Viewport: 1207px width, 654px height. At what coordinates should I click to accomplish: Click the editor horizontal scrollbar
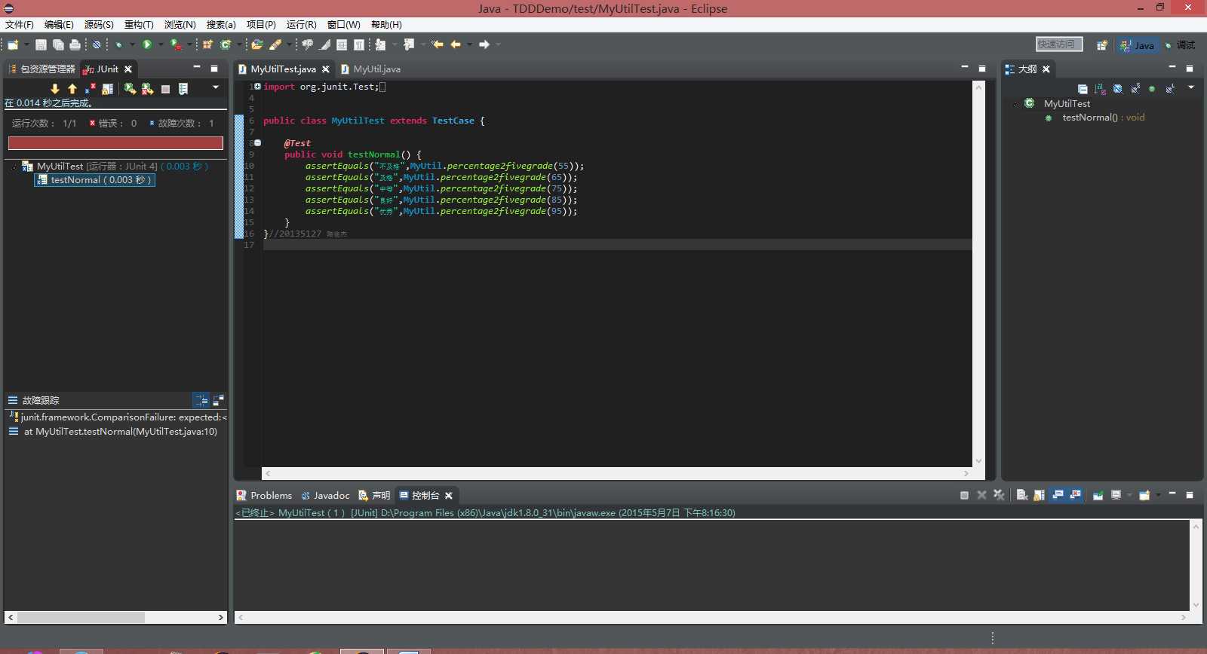click(x=616, y=474)
